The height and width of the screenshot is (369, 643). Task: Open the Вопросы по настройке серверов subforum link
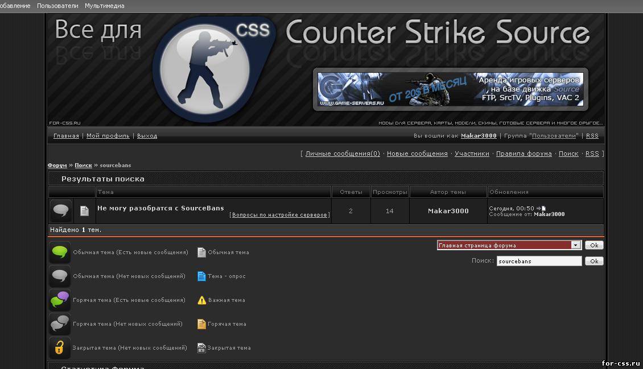[279, 214]
